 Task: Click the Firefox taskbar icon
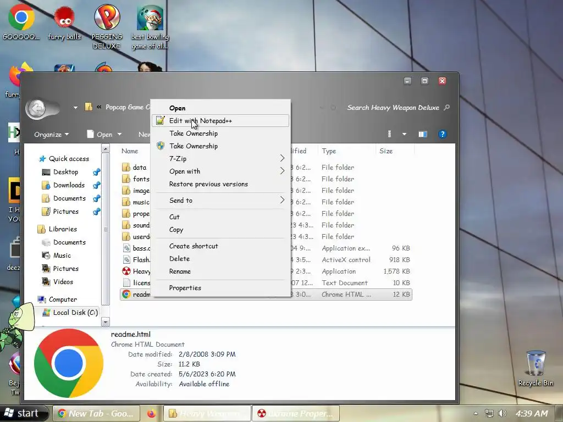[x=152, y=413]
